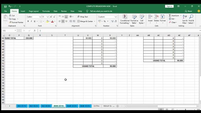The image size is (201, 113).
Task: Click the Insert Function fx icon
Action: 35,31
